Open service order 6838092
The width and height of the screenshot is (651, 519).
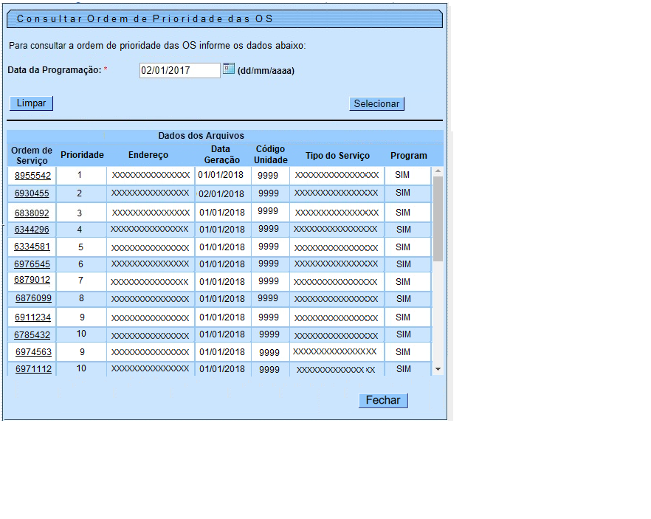pos(32,213)
